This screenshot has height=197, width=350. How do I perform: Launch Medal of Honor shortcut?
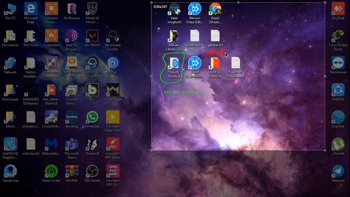(x=92, y=13)
